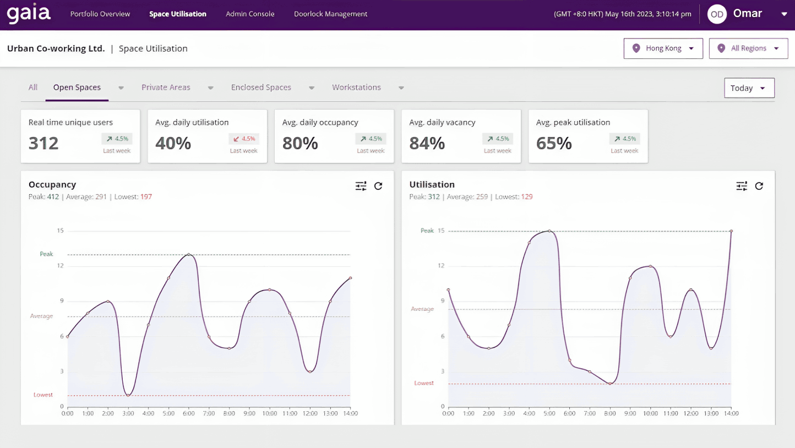795x448 pixels.
Task: Refresh the Occupancy chart
Action: [x=378, y=186]
